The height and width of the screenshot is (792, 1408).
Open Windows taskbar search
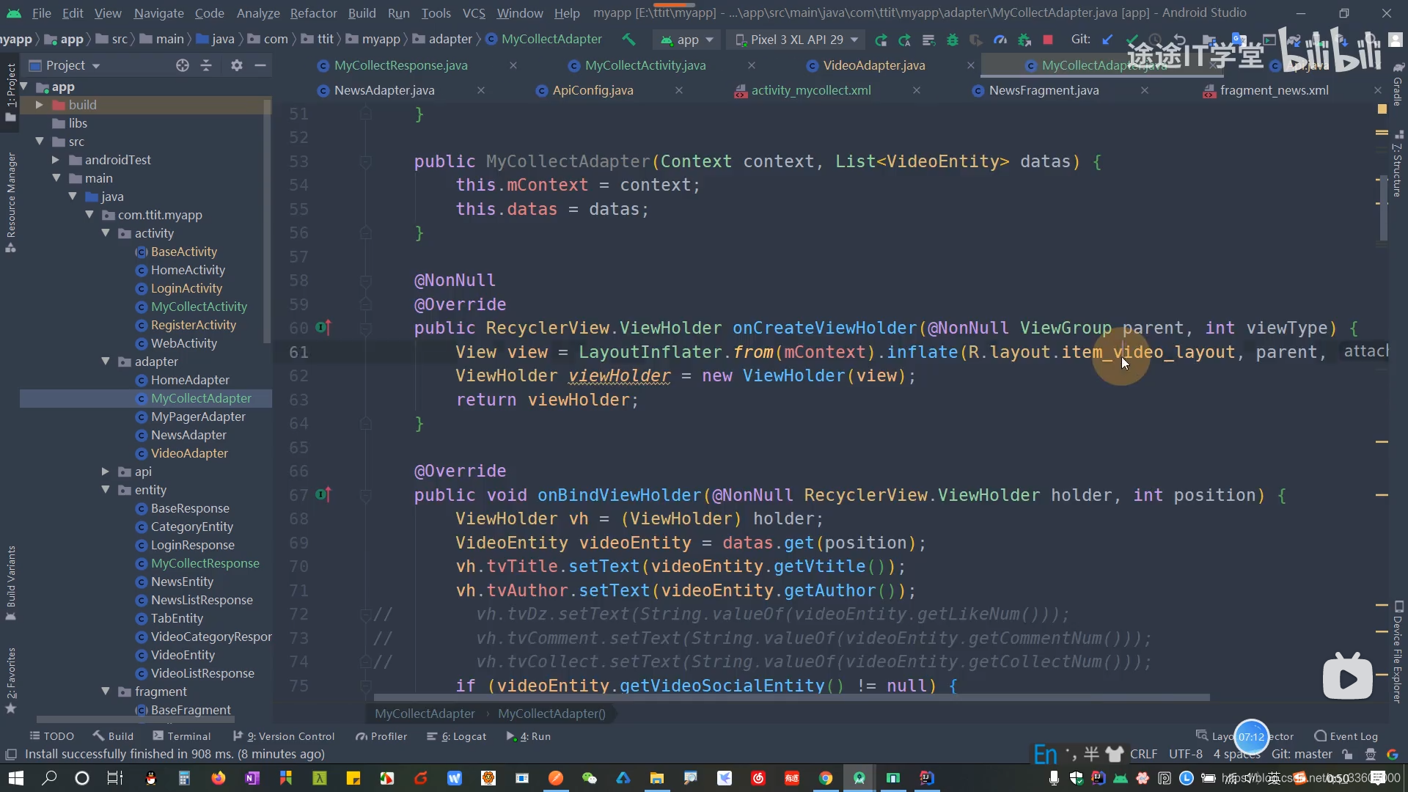[49, 777]
